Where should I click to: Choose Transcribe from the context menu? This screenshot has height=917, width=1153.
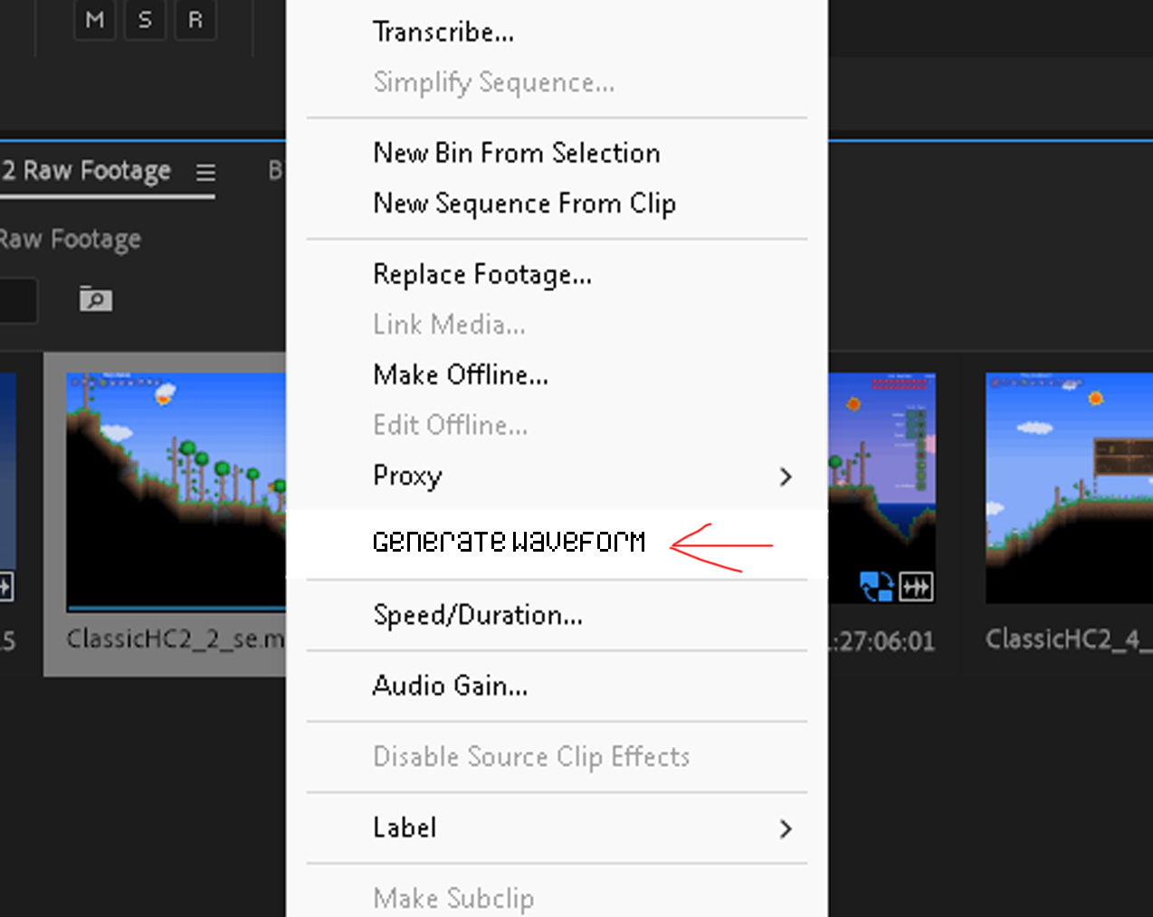[x=443, y=31]
